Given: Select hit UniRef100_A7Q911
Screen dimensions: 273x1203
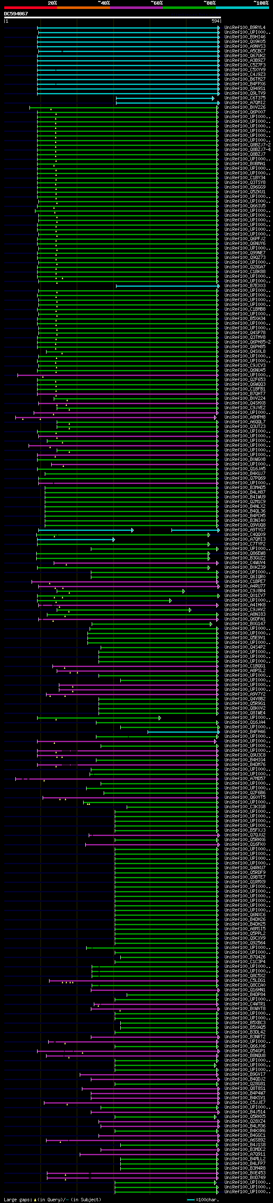Looking at the screenshot, I should (x=245, y=1154).
